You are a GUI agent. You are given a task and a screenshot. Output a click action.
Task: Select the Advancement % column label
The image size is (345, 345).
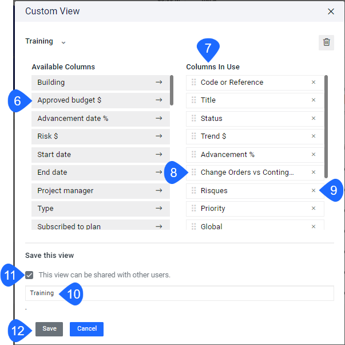[228, 155]
